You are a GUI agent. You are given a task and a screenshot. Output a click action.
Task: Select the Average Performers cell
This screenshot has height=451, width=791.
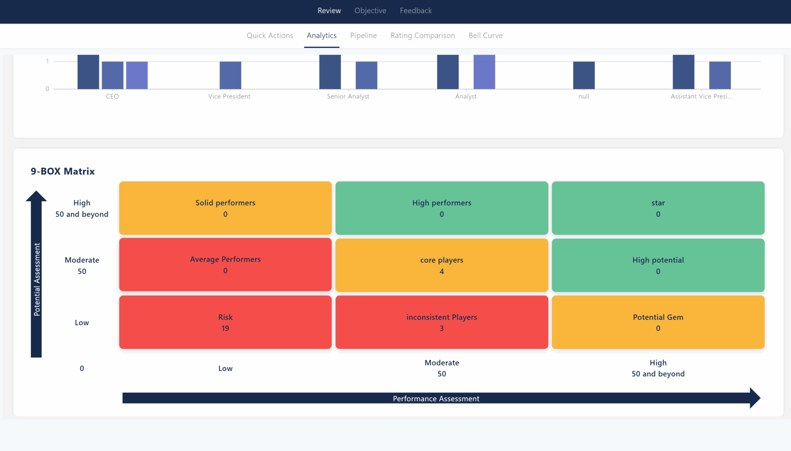(225, 265)
